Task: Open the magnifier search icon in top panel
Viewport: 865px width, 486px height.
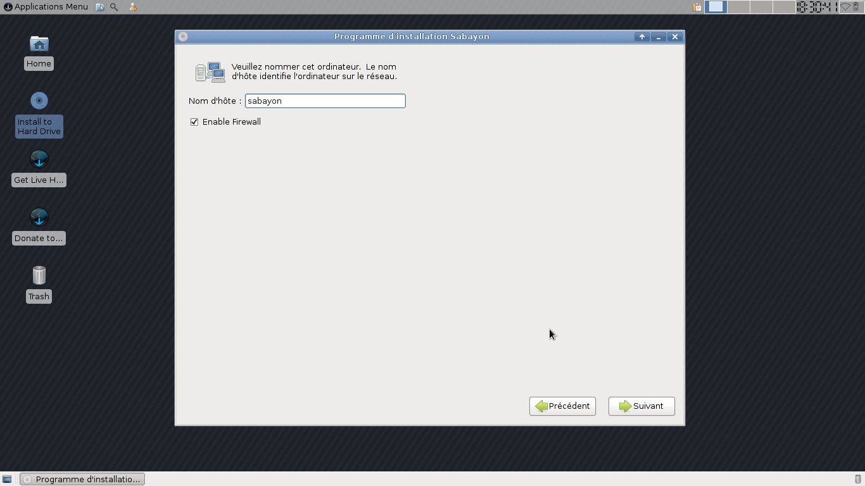Action: point(114,7)
